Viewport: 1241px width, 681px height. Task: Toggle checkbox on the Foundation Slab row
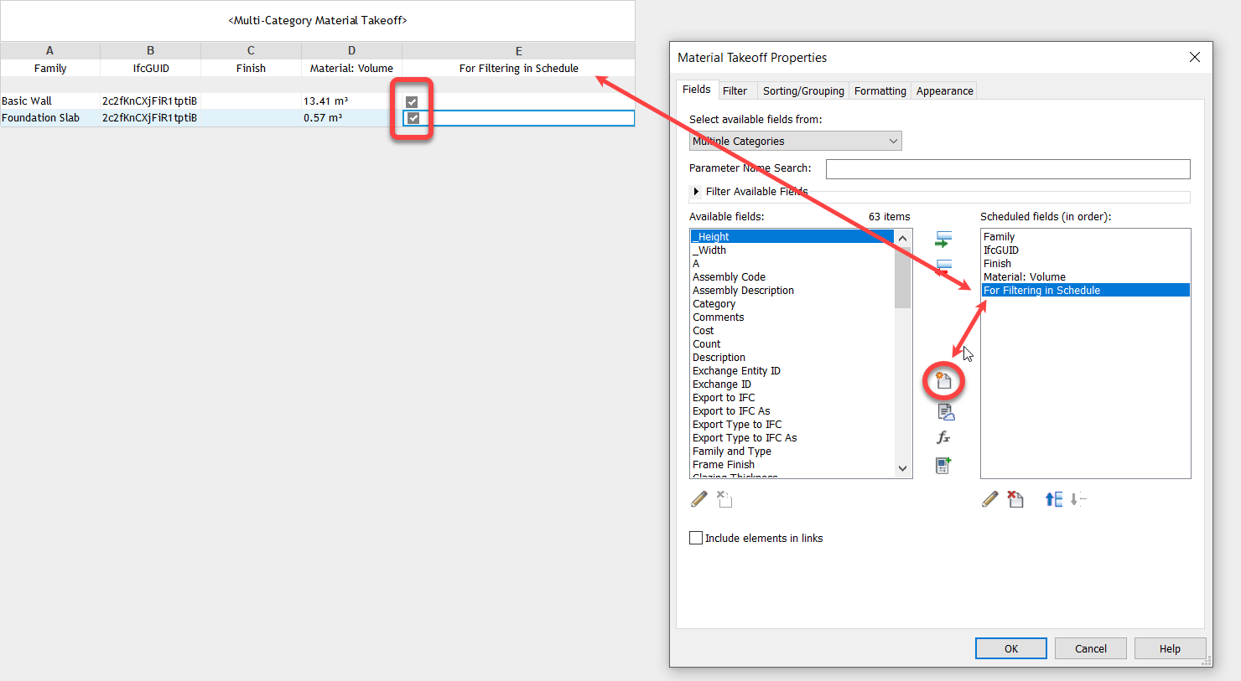click(x=411, y=117)
